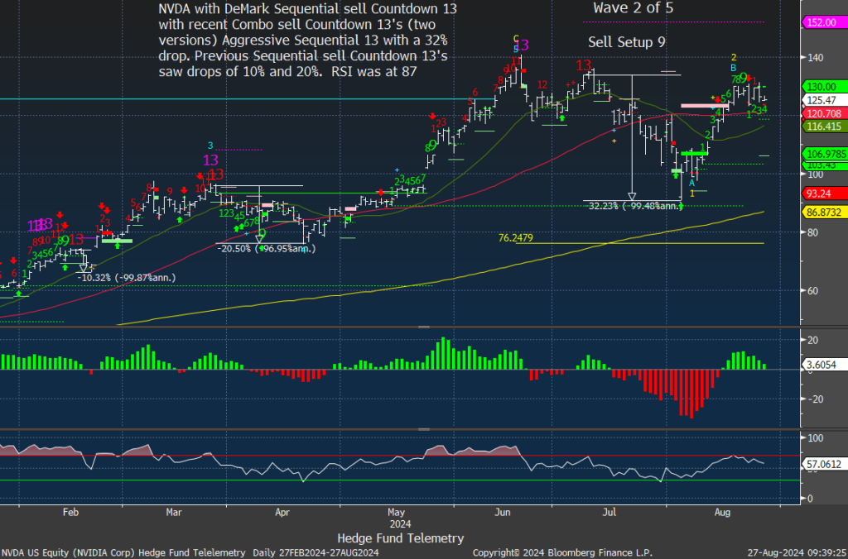The width and height of the screenshot is (848, 559).
Task: Select the -10.32% drop measurement label
Action: click(x=126, y=278)
